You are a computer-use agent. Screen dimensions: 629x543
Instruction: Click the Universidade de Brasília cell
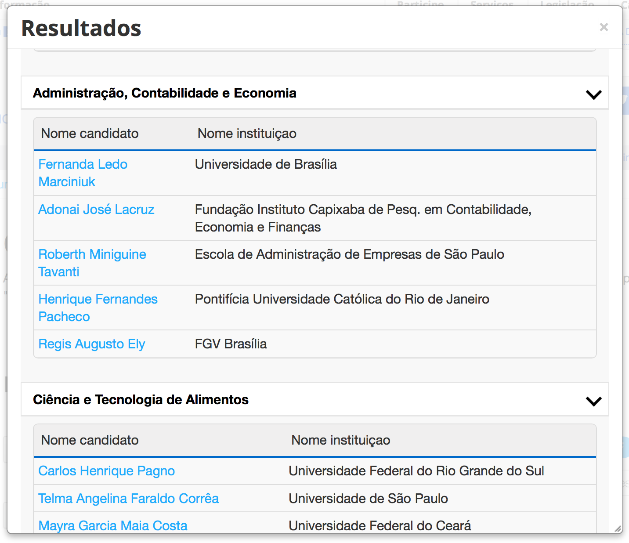click(266, 164)
